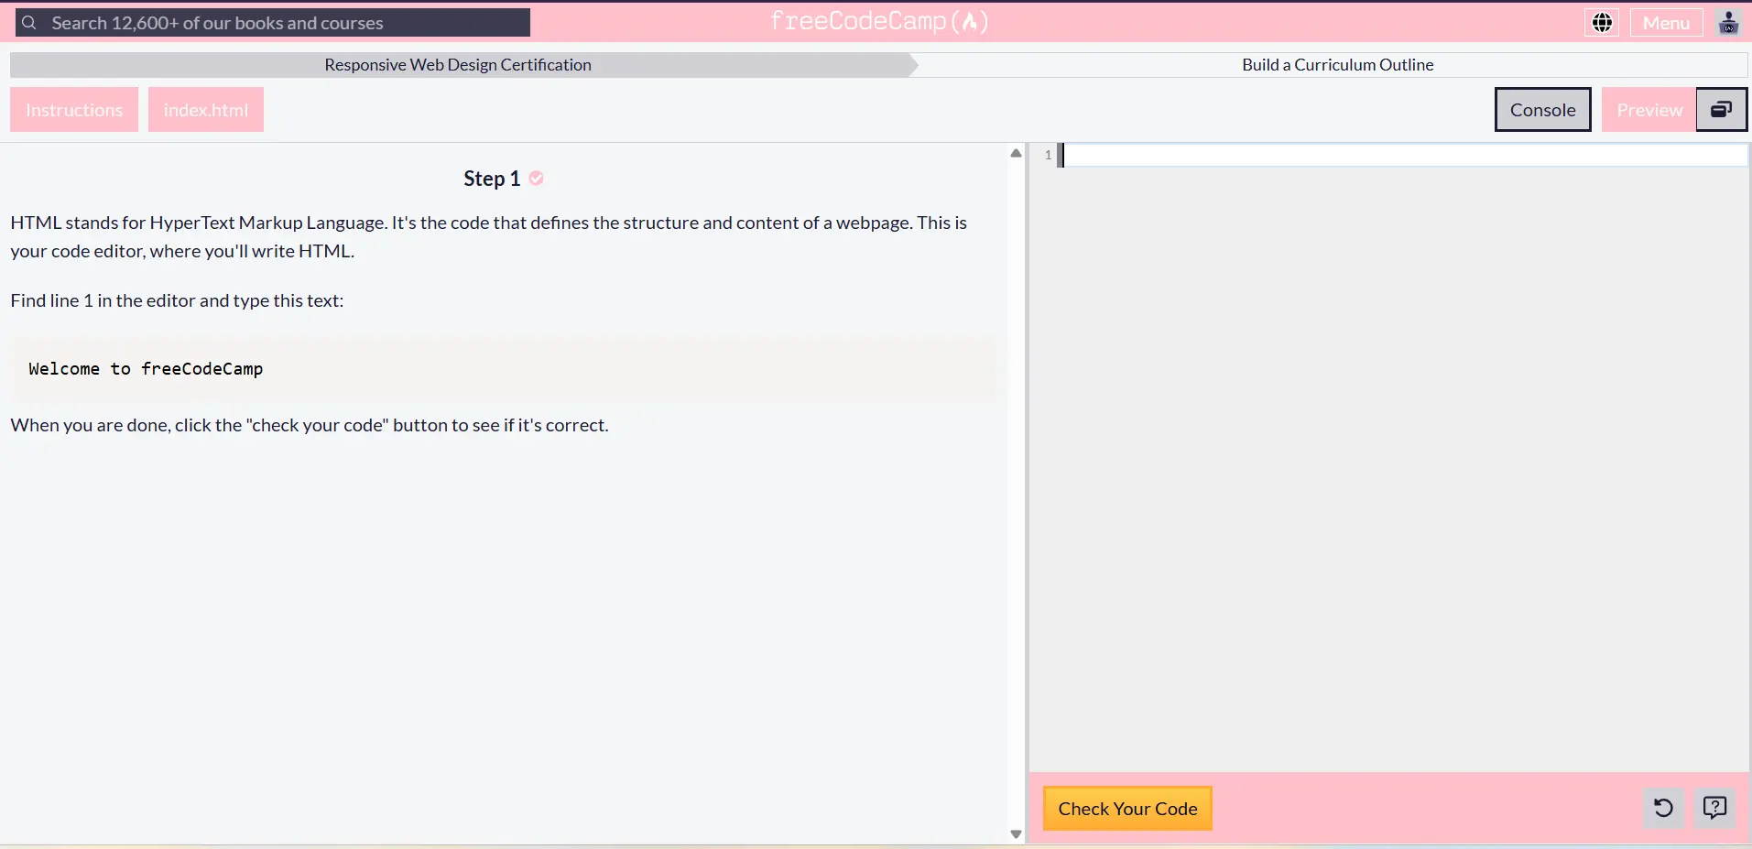The width and height of the screenshot is (1752, 849).
Task: Open the user profile avatar
Action: coord(1728,23)
